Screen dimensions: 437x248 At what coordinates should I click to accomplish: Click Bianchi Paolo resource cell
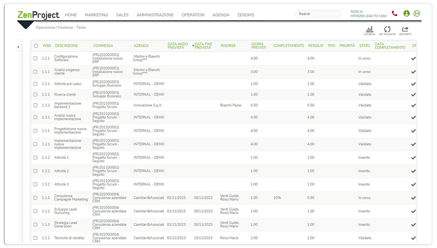point(231,105)
